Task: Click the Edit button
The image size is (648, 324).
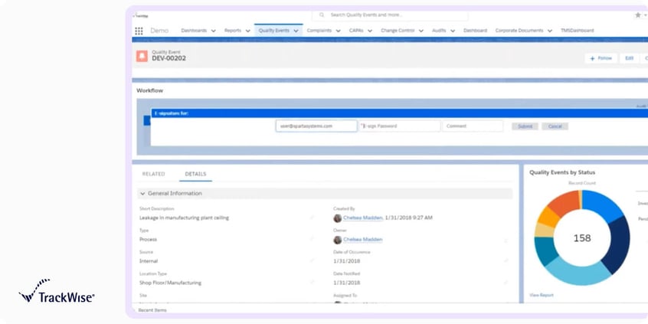Action: [629, 58]
